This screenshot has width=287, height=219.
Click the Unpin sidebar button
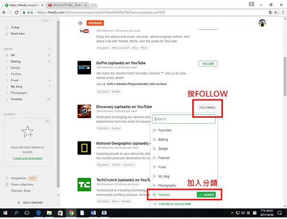(x=45, y=21)
